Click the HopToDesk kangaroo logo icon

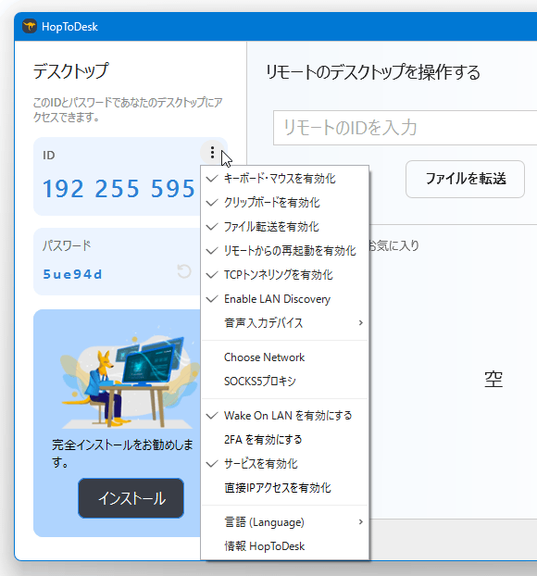30,27
